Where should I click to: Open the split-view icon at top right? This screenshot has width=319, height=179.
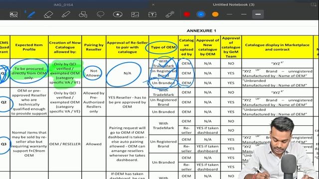coord(314,4)
